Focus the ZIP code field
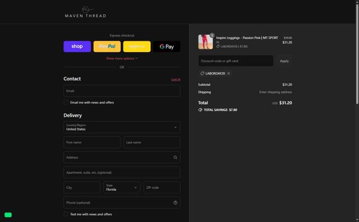This screenshot has width=359, height=222. 162,188
